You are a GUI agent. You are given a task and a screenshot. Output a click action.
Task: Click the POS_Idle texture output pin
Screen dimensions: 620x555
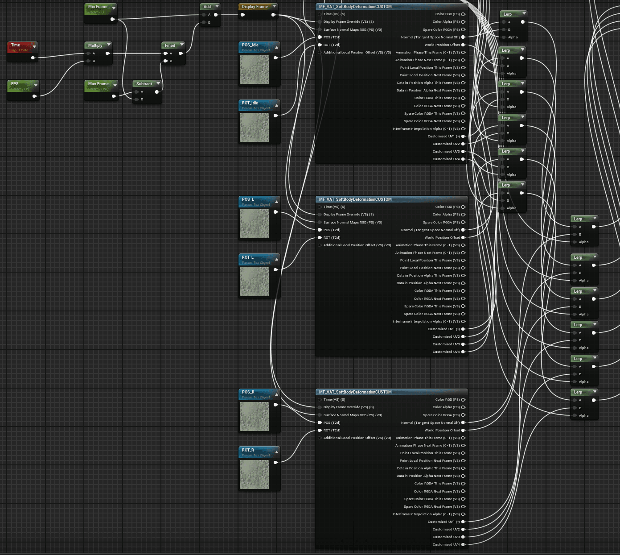point(275,58)
